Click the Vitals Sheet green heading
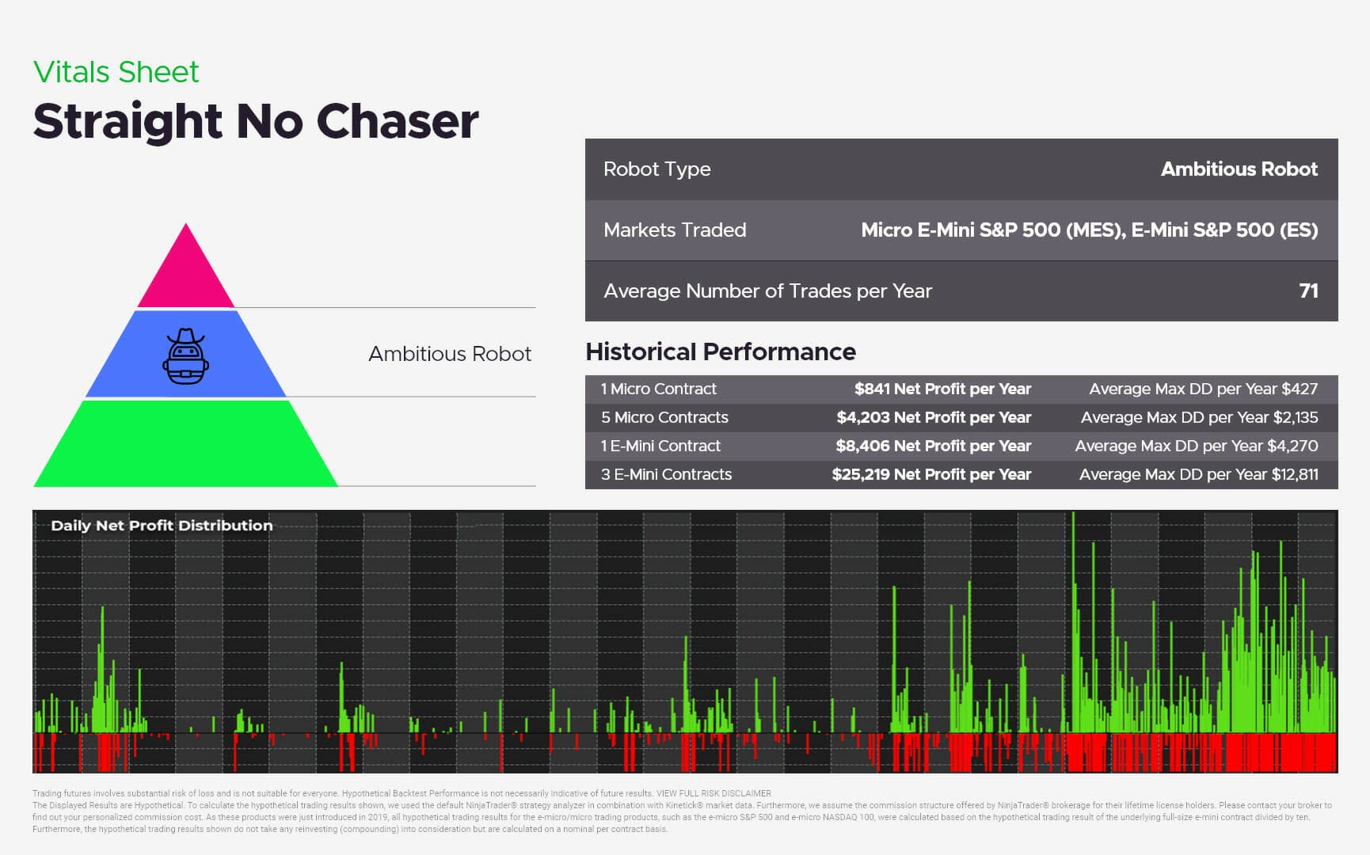 point(116,72)
